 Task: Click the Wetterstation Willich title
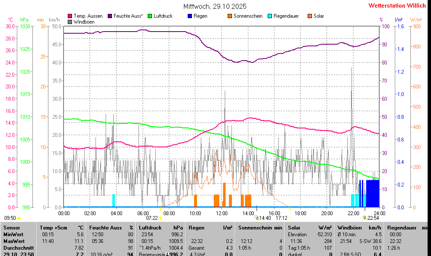coord(397,6)
